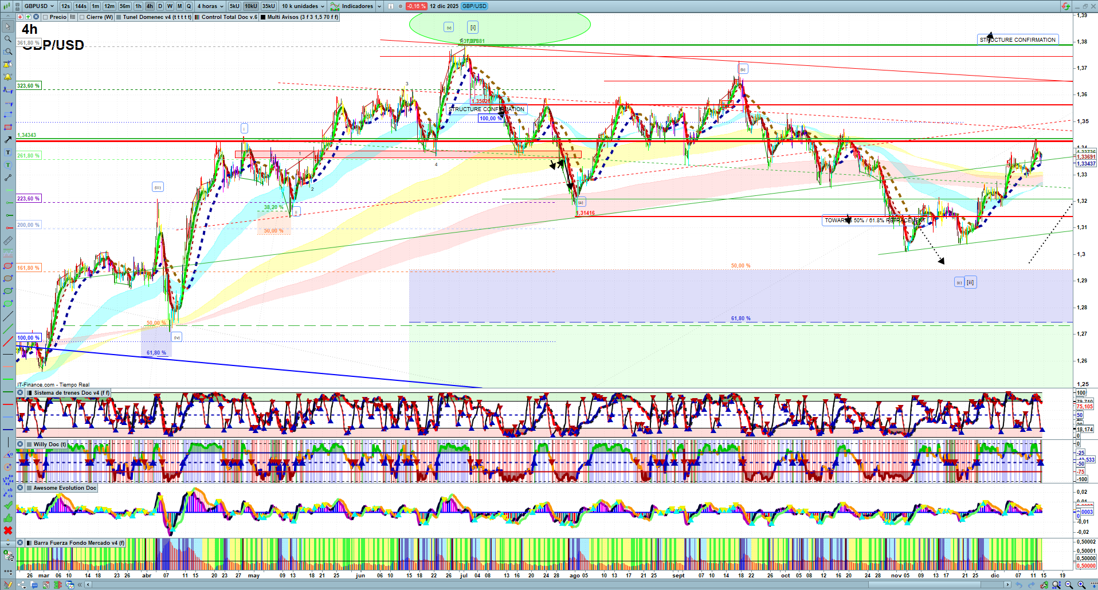Toggle the Cierre (W) checkbox
Viewport: 1098px width, 590px height.
click(x=82, y=17)
